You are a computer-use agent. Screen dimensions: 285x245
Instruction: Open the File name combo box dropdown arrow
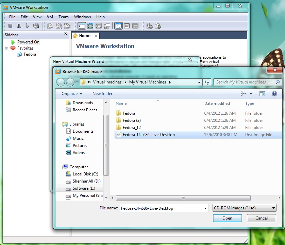point(205,208)
